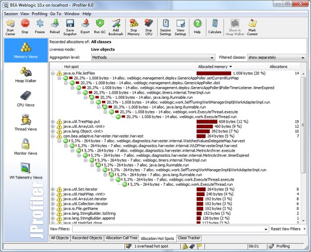Image resolution: width=311 pixels, height=252 pixels.
Task: Open VM Telemetry Views
Action: click(26, 171)
